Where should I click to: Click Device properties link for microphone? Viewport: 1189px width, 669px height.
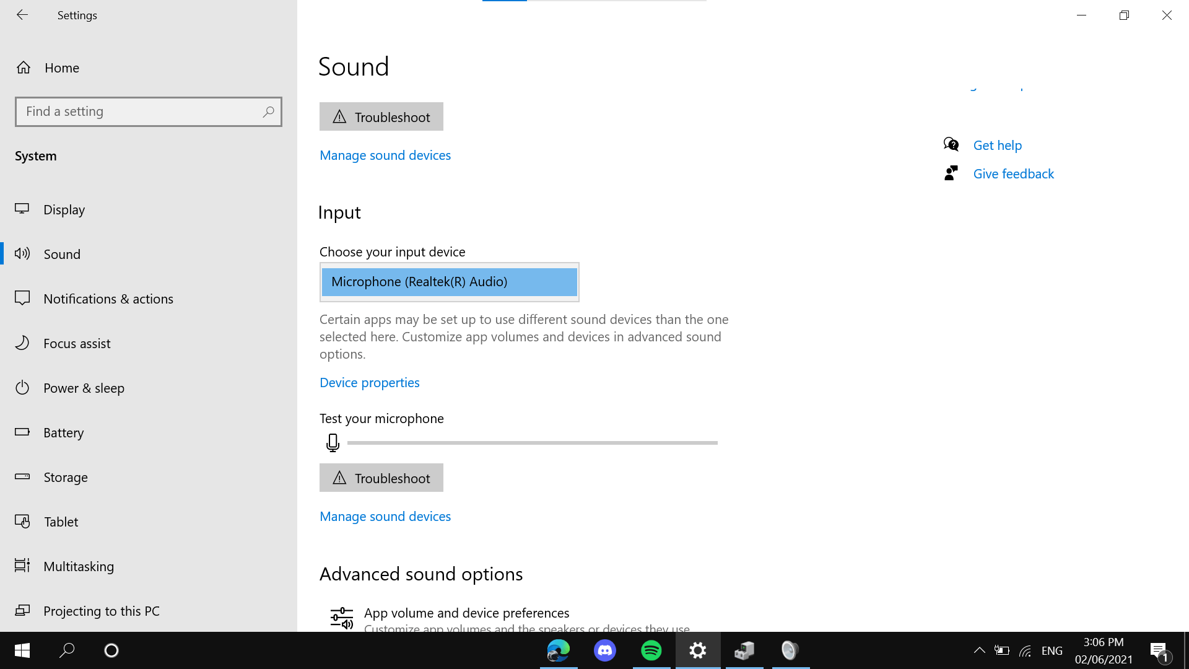point(369,382)
